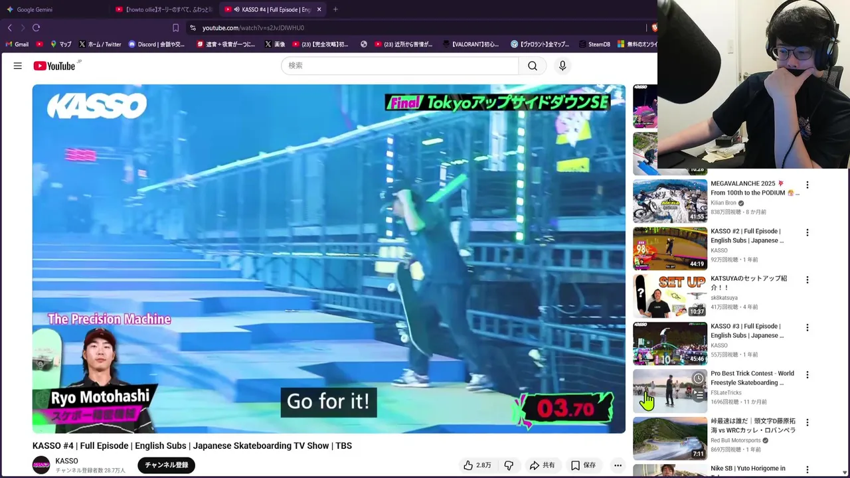Go back in browser history
This screenshot has width=850, height=478.
tap(9, 28)
